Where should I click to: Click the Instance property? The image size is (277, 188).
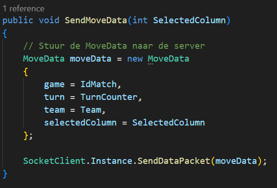pyautogui.click(x=112, y=161)
